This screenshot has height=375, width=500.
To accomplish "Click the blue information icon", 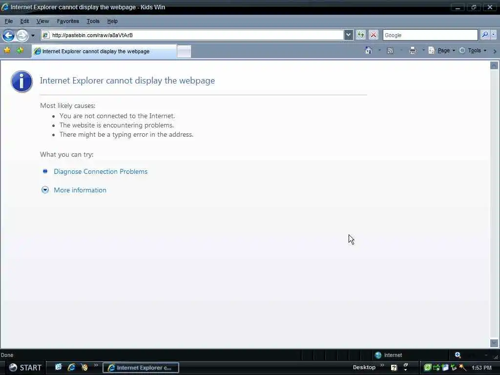I will (21, 82).
